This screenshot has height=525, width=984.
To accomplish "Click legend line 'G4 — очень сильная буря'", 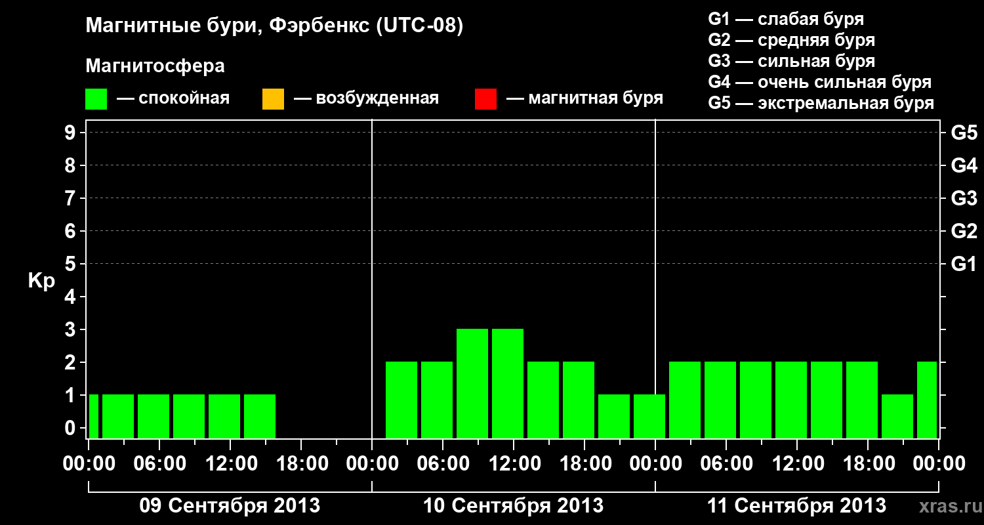I will click(x=820, y=82).
